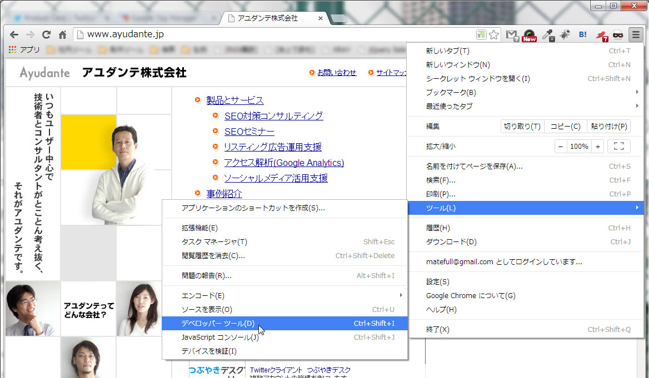Expand the 最近使ったタブ submenu

click(x=526, y=106)
